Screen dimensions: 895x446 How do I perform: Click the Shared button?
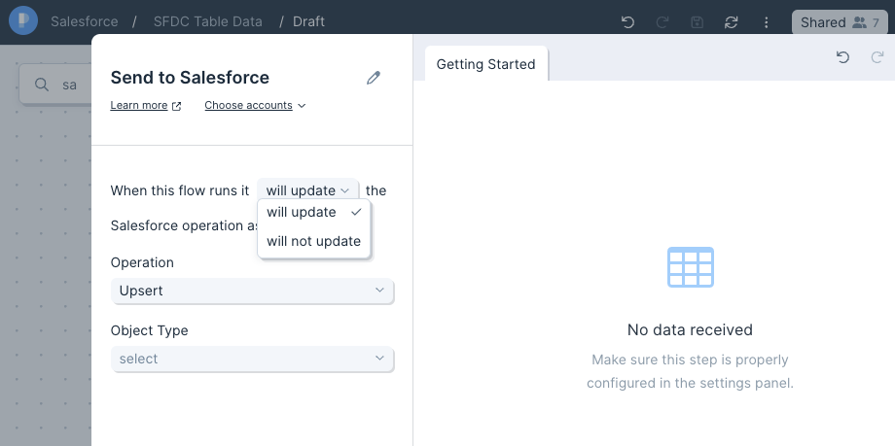coord(840,22)
